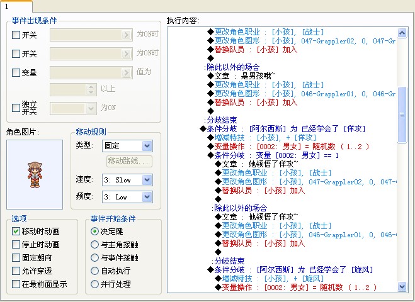Select 增减特技 [小孩], + [旋风] line
The image size is (415, 302).
(269, 279)
